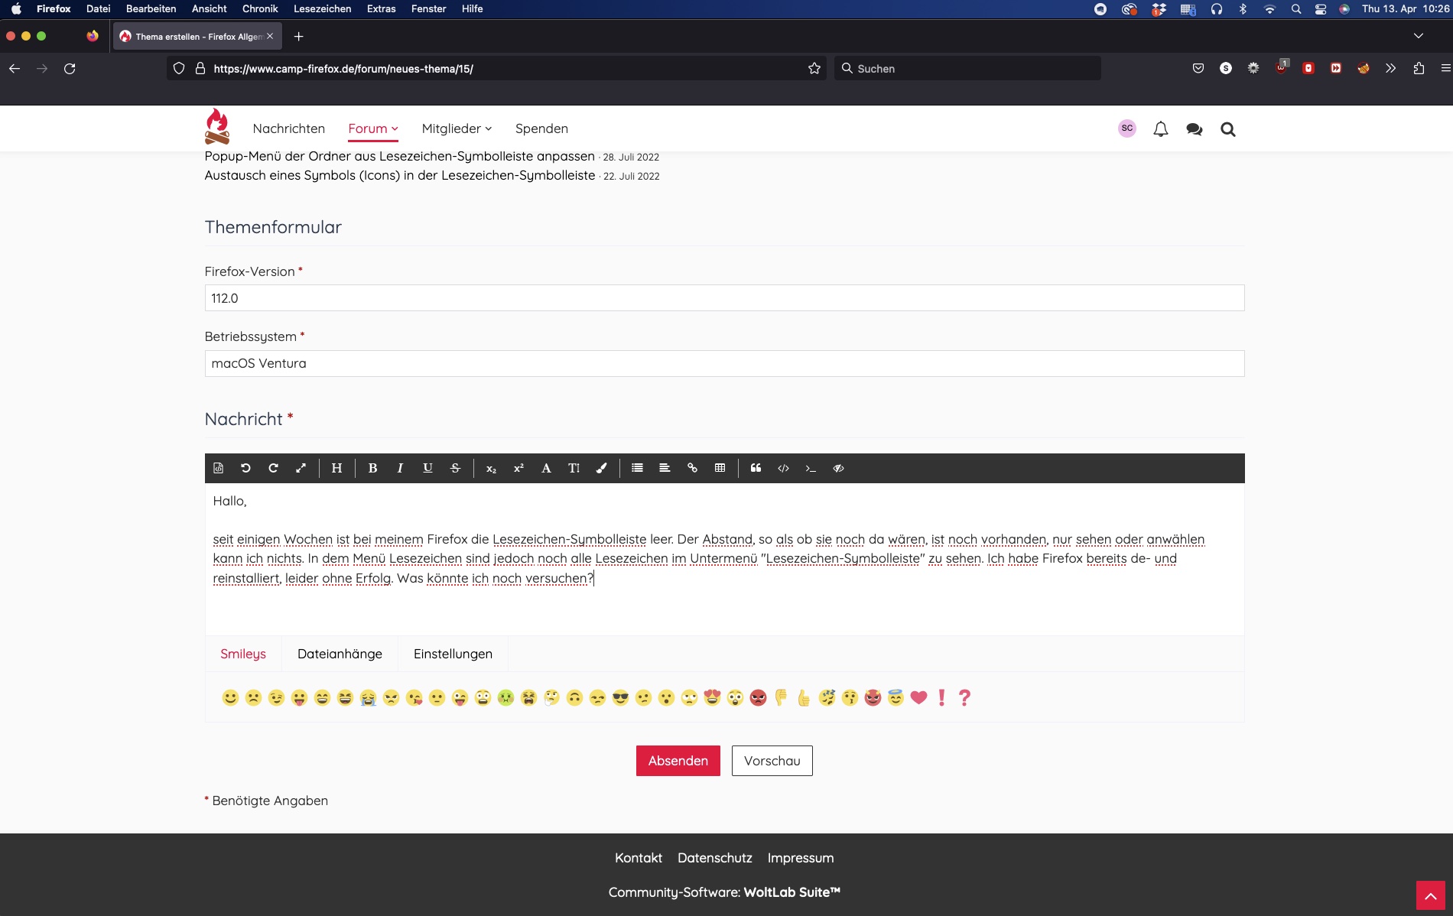Open the tracking protection shield panel

tap(179, 69)
